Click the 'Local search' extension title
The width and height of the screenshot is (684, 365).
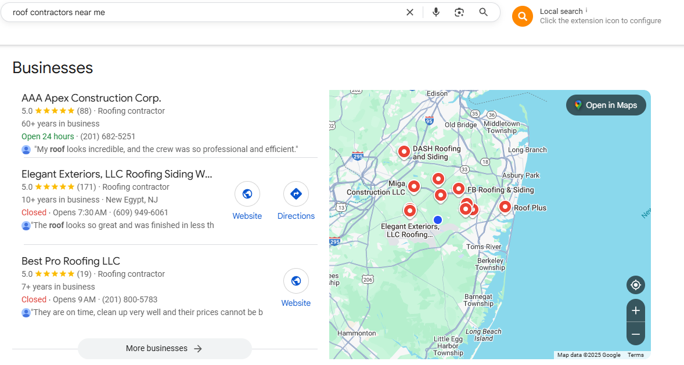[561, 12]
